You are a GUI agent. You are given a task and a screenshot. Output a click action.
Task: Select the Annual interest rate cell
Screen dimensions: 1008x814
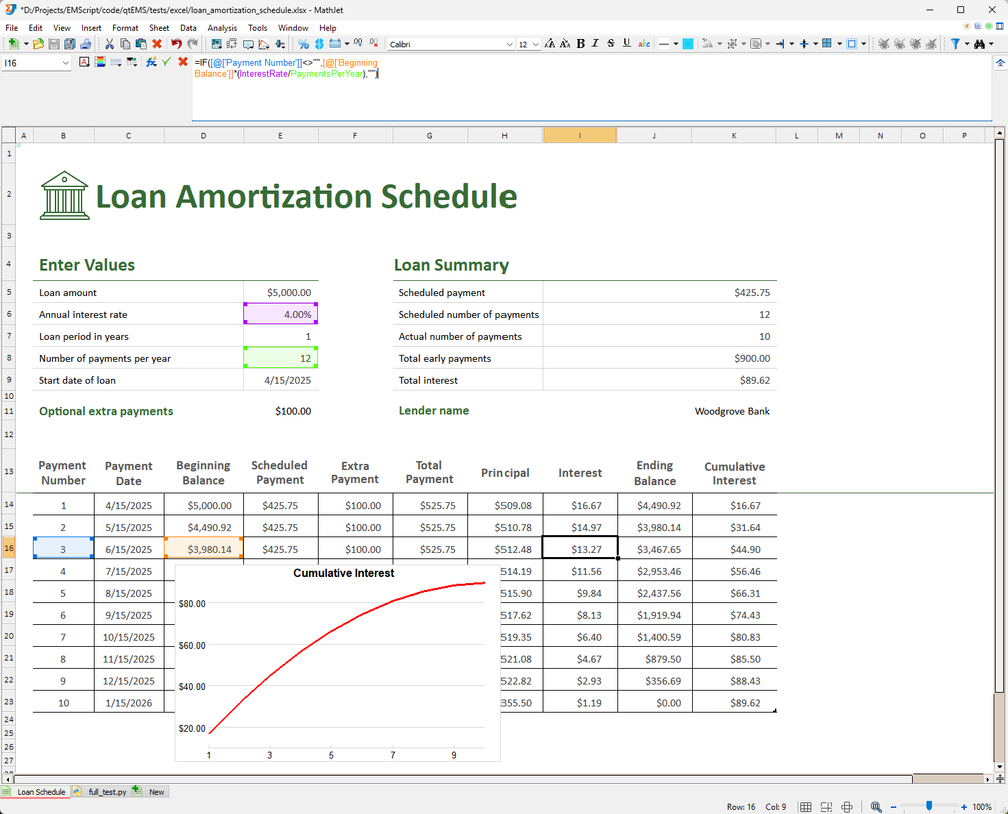(x=281, y=314)
